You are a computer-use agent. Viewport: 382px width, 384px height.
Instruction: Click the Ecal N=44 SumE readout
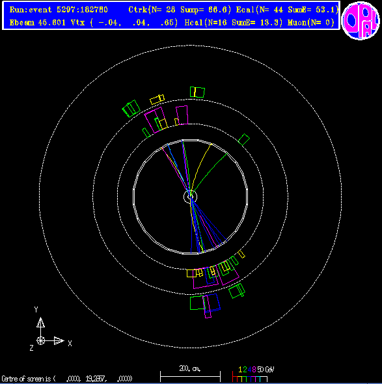[x=287, y=10]
